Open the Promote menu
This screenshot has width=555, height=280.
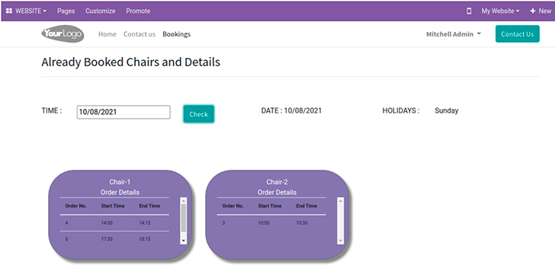[x=138, y=11]
